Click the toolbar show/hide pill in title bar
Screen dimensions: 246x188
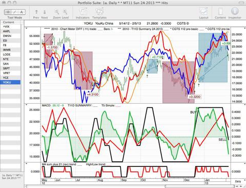[241, 3]
